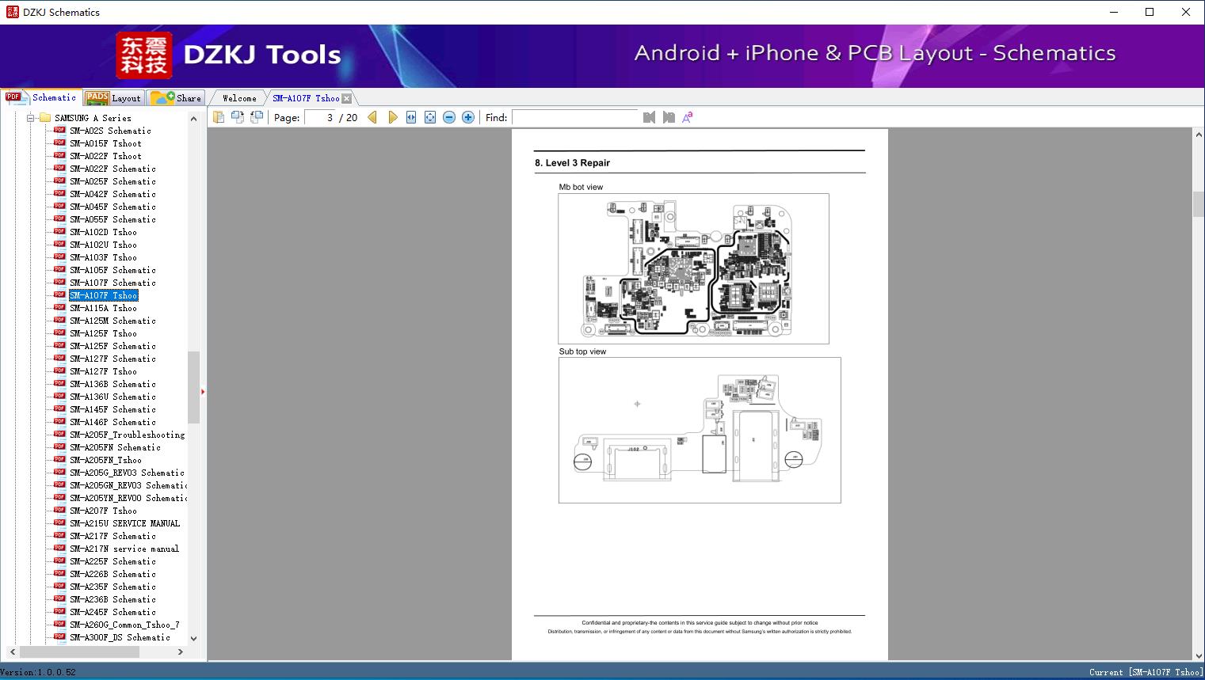The image size is (1205, 680).
Task: Click the tree panel scroll down arrow
Action: click(x=193, y=638)
